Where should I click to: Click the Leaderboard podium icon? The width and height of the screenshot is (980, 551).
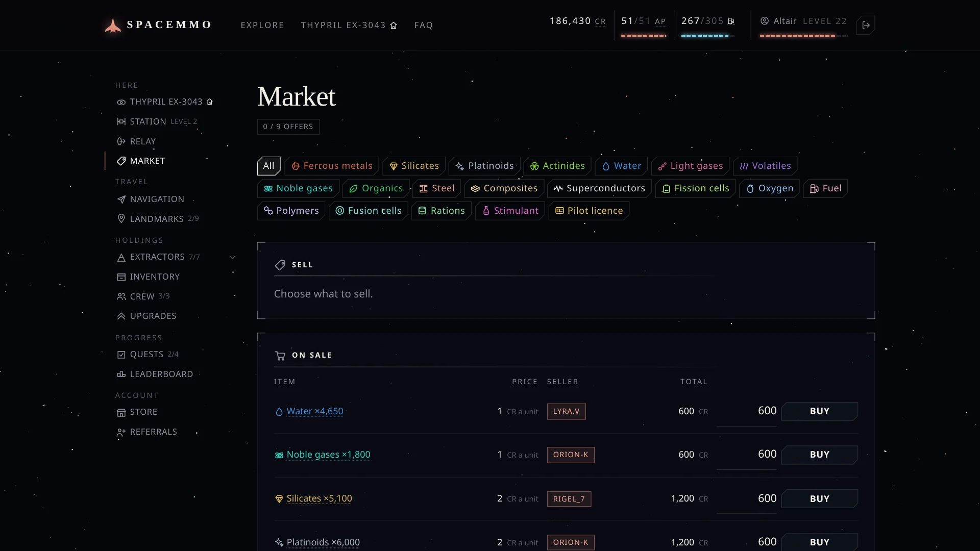[121, 374]
